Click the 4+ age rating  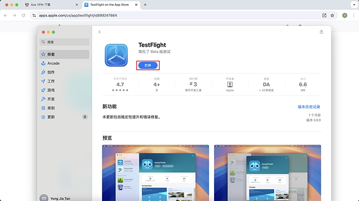tap(157, 85)
